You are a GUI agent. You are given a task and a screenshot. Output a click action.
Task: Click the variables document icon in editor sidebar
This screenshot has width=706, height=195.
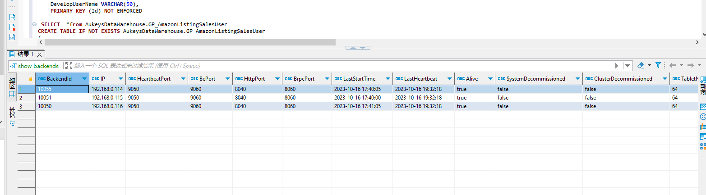click(x=12, y=37)
